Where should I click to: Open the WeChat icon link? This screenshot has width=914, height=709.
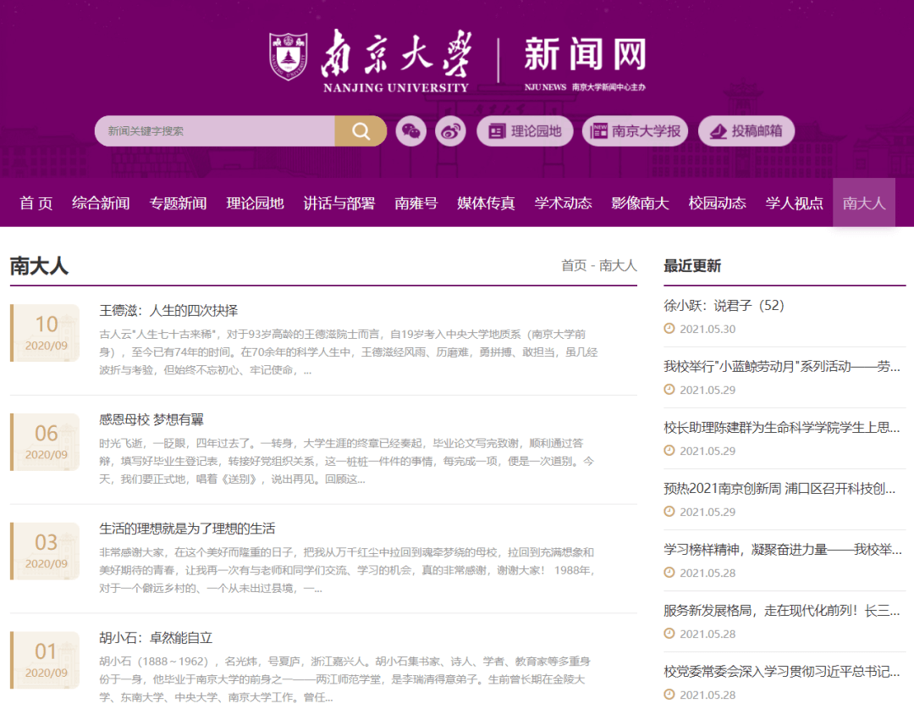pyautogui.click(x=411, y=130)
